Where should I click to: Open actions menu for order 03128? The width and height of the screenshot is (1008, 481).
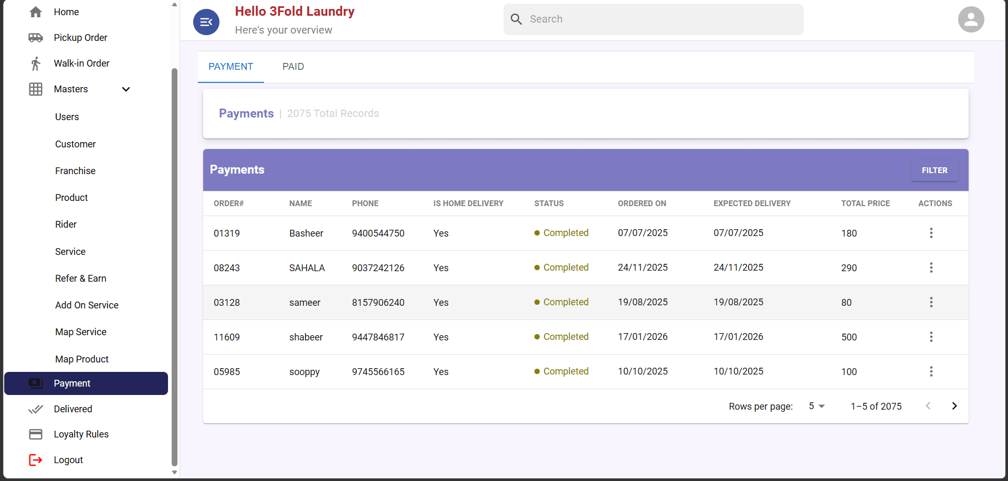931,302
